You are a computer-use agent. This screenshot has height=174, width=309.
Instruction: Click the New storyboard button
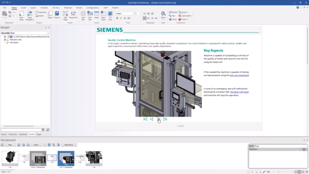pyautogui.click(x=8, y=145)
